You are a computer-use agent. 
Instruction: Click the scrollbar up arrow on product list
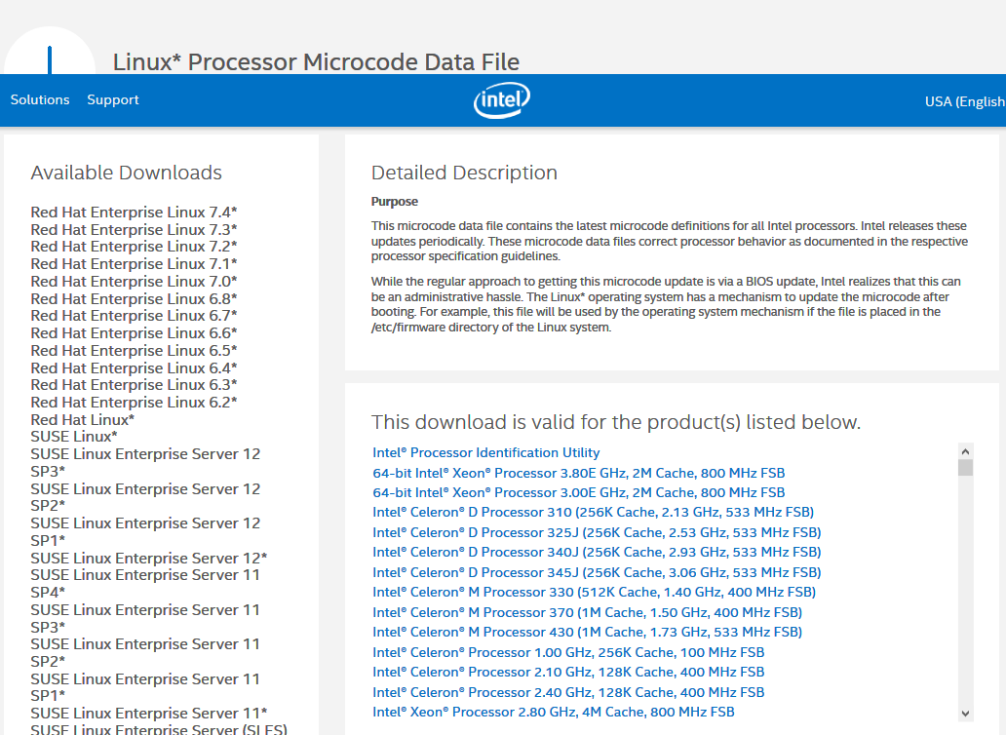pyautogui.click(x=965, y=451)
